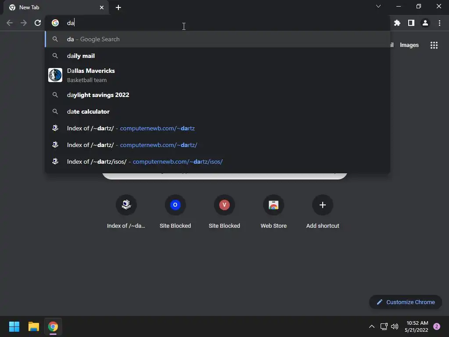Click Customize Chrome button
Viewport: 449px width, 337px height.
[406, 302]
